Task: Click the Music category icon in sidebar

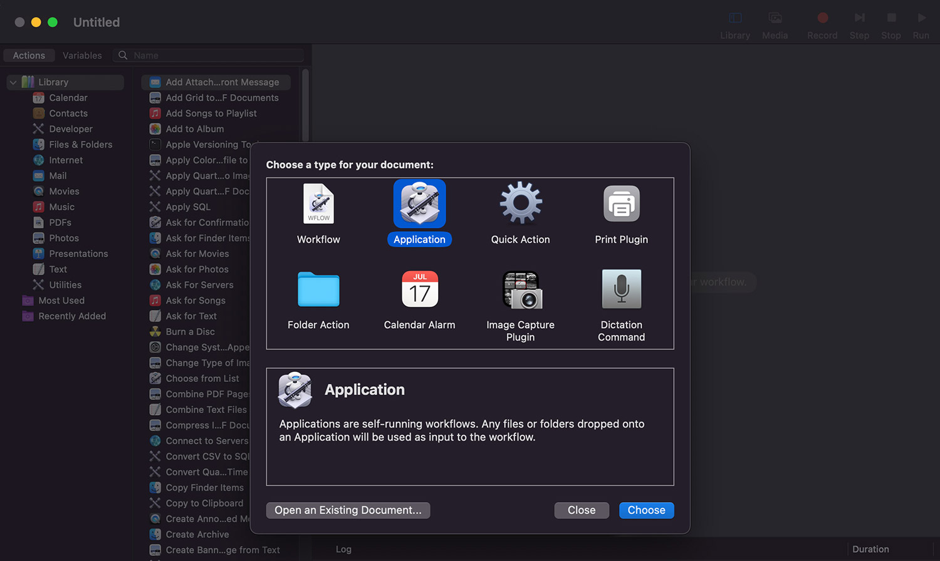Action: pos(38,207)
